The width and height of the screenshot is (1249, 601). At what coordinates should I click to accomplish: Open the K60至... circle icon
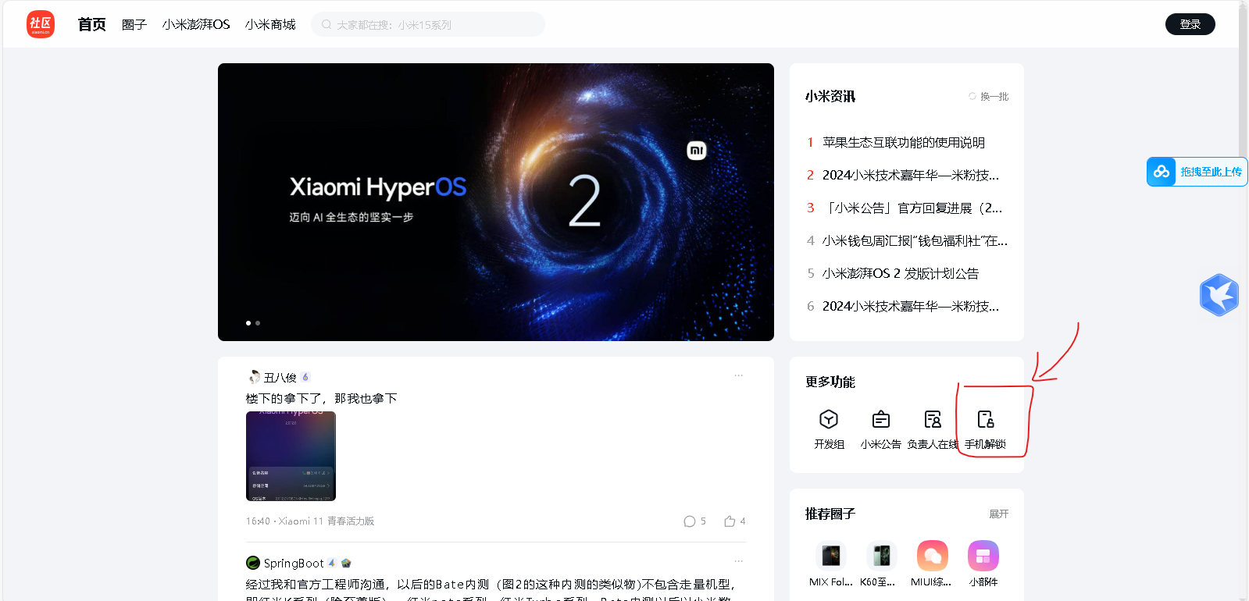882,556
